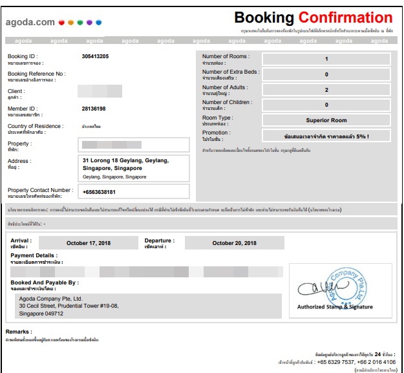Click the Departure label
The image size is (404, 373).
coord(160,240)
